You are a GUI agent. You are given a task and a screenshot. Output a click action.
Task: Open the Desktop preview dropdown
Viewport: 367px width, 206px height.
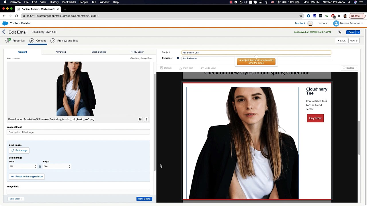coord(350,68)
